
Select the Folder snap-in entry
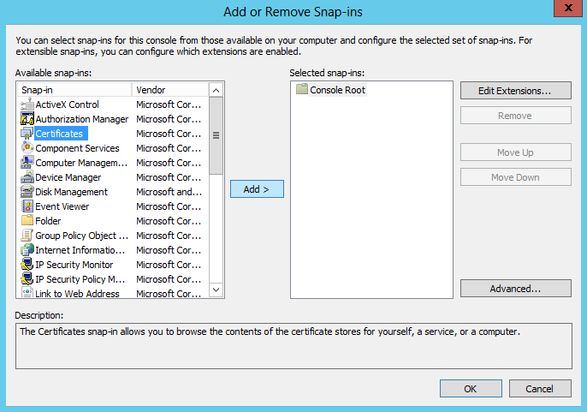(48, 221)
